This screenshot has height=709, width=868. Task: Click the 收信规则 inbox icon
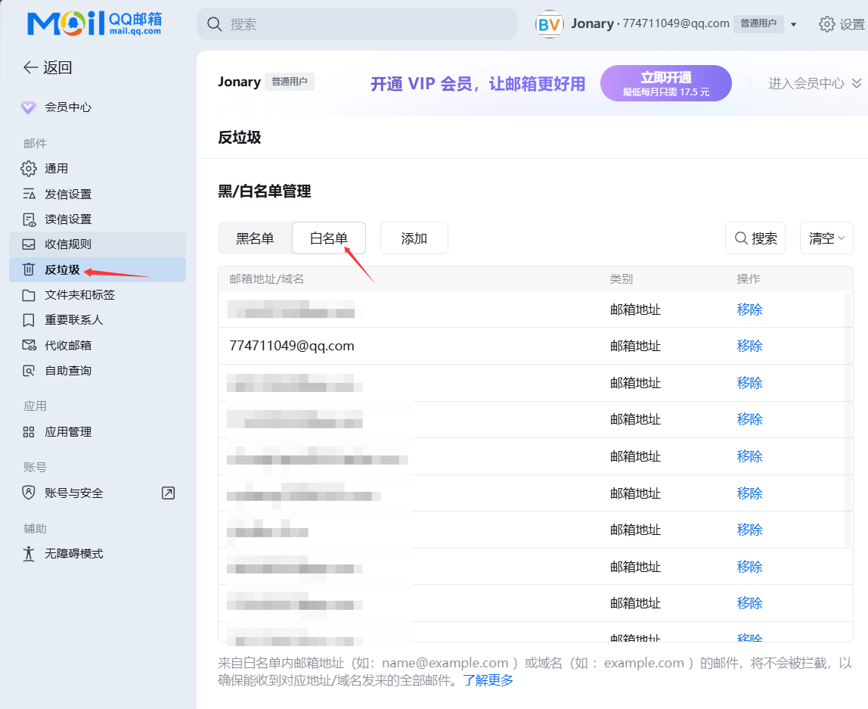pyautogui.click(x=28, y=244)
